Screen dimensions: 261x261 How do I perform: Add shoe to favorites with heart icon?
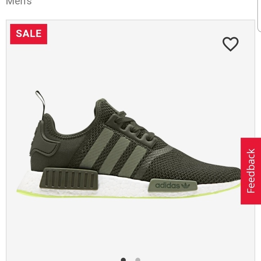pyautogui.click(x=230, y=44)
